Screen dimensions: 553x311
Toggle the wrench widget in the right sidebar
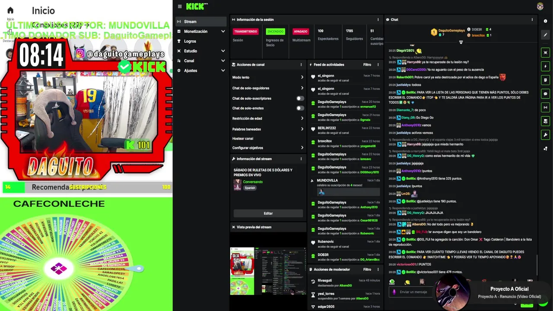pyautogui.click(x=545, y=135)
